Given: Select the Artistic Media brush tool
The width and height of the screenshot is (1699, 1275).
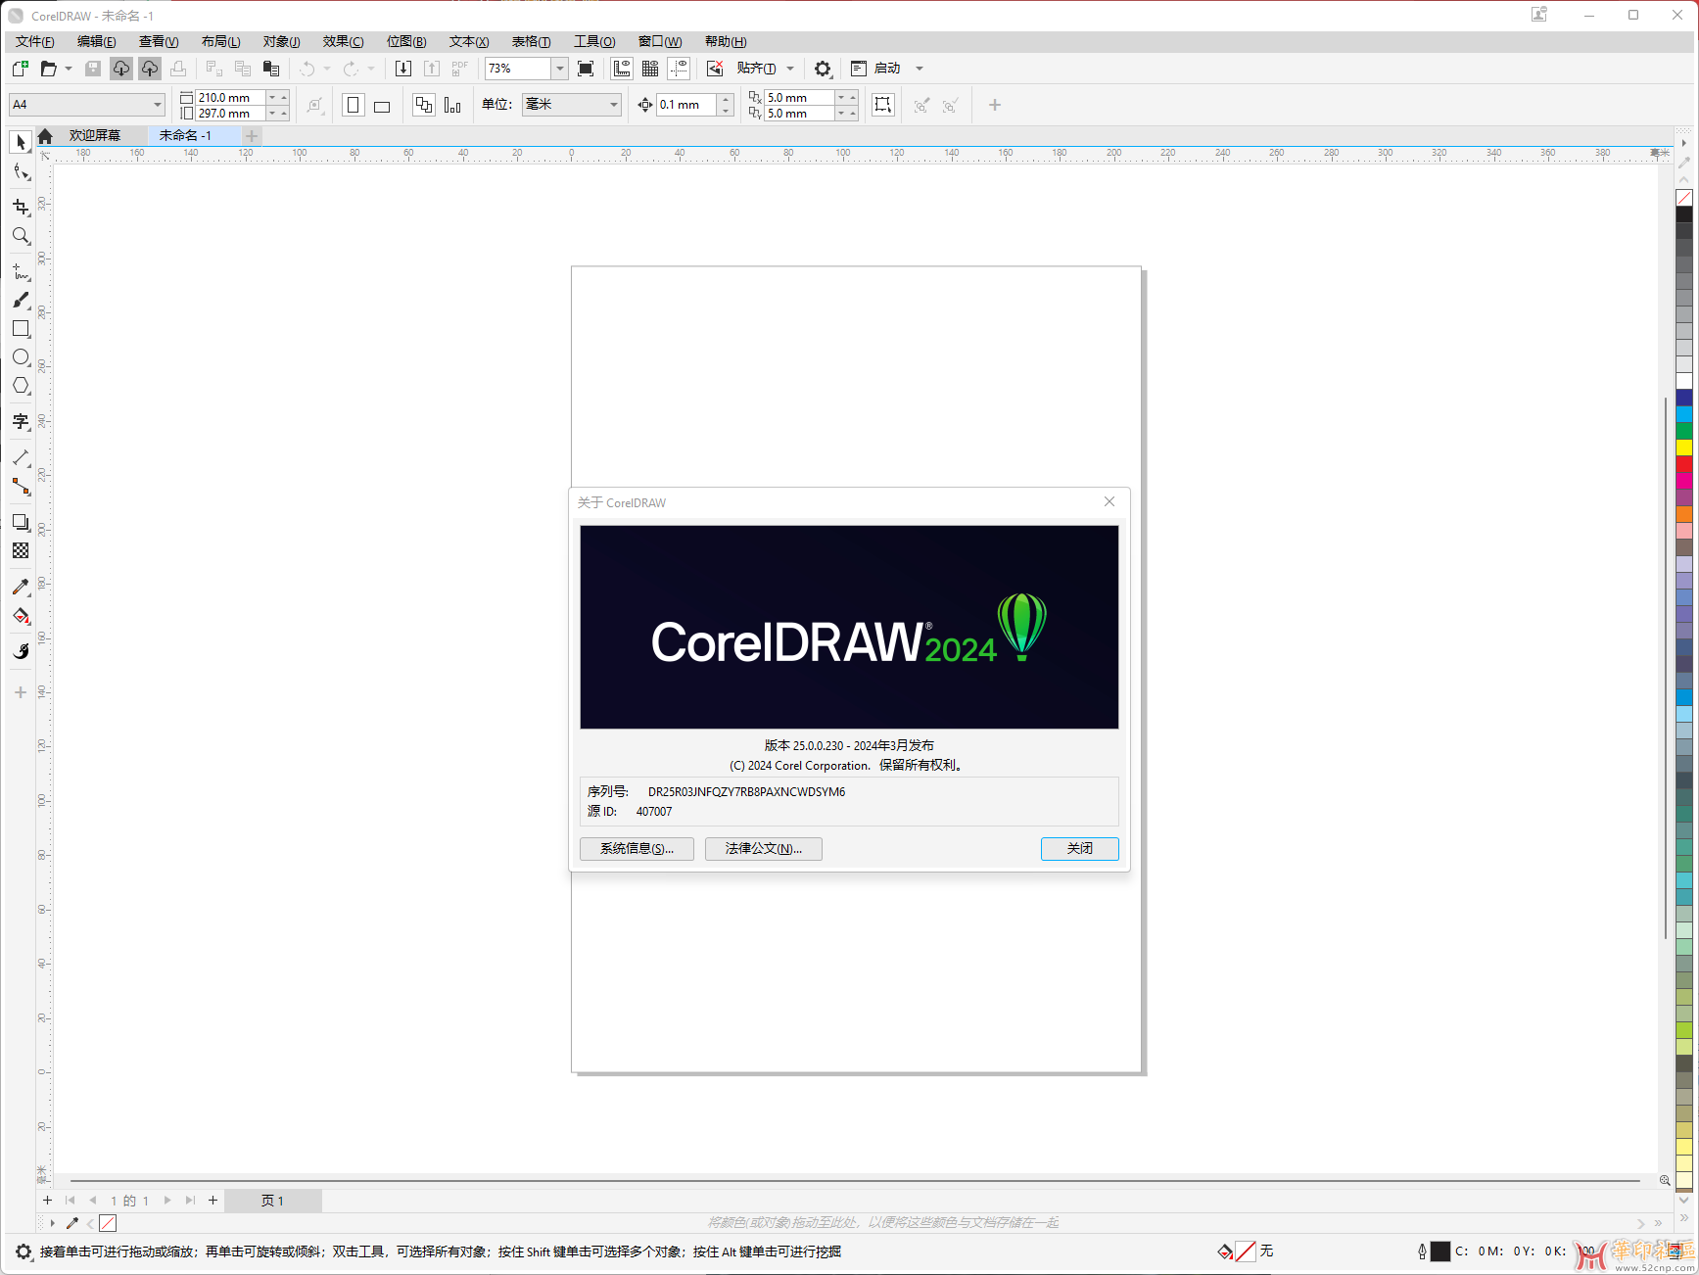Looking at the screenshot, I should pyautogui.click(x=21, y=300).
